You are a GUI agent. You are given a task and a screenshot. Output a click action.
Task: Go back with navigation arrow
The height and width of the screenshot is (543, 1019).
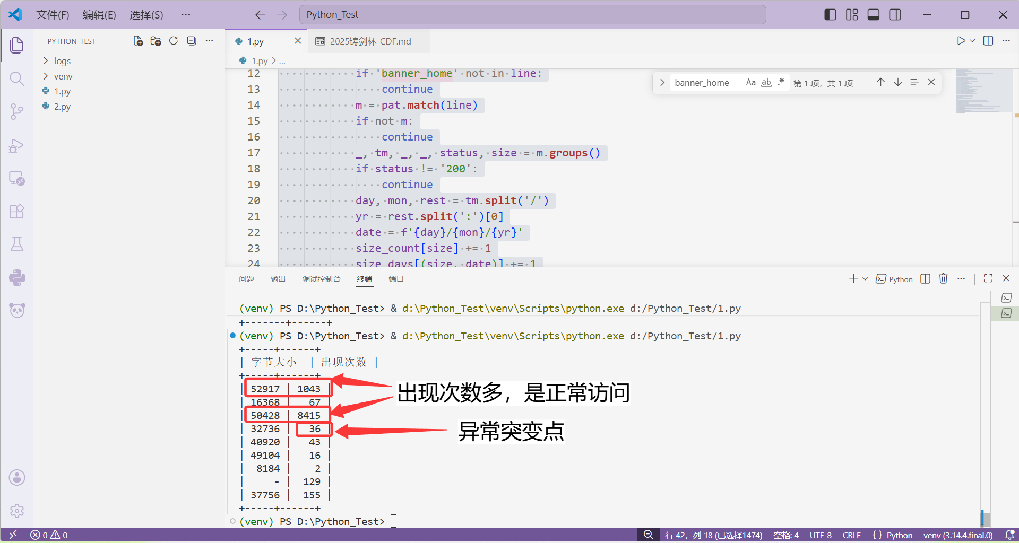pyautogui.click(x=260, y=15)
